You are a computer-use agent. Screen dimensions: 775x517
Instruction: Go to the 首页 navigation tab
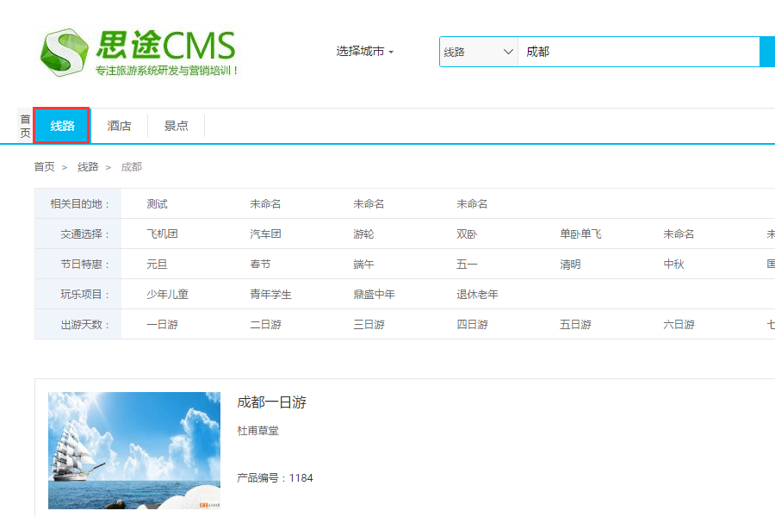point(25,126)
